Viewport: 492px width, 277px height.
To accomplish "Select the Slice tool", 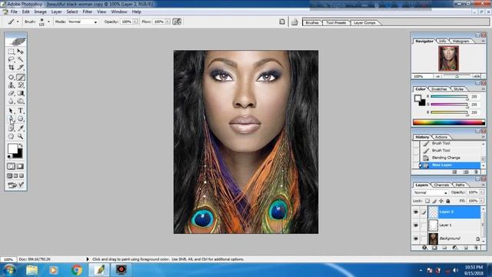I will click(x=21, y=68).
